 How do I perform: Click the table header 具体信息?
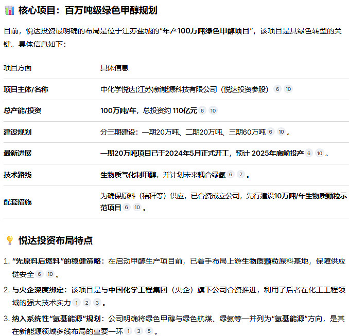click(x=114, y=68)
